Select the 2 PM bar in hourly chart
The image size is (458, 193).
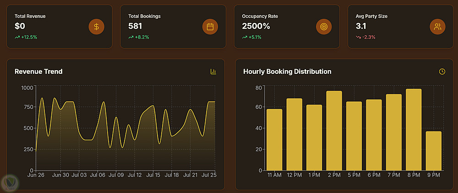tap(334, 131)
